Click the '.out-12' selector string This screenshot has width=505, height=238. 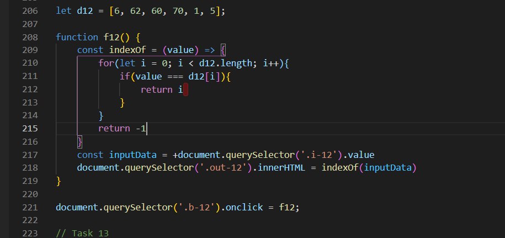point(225,168)
